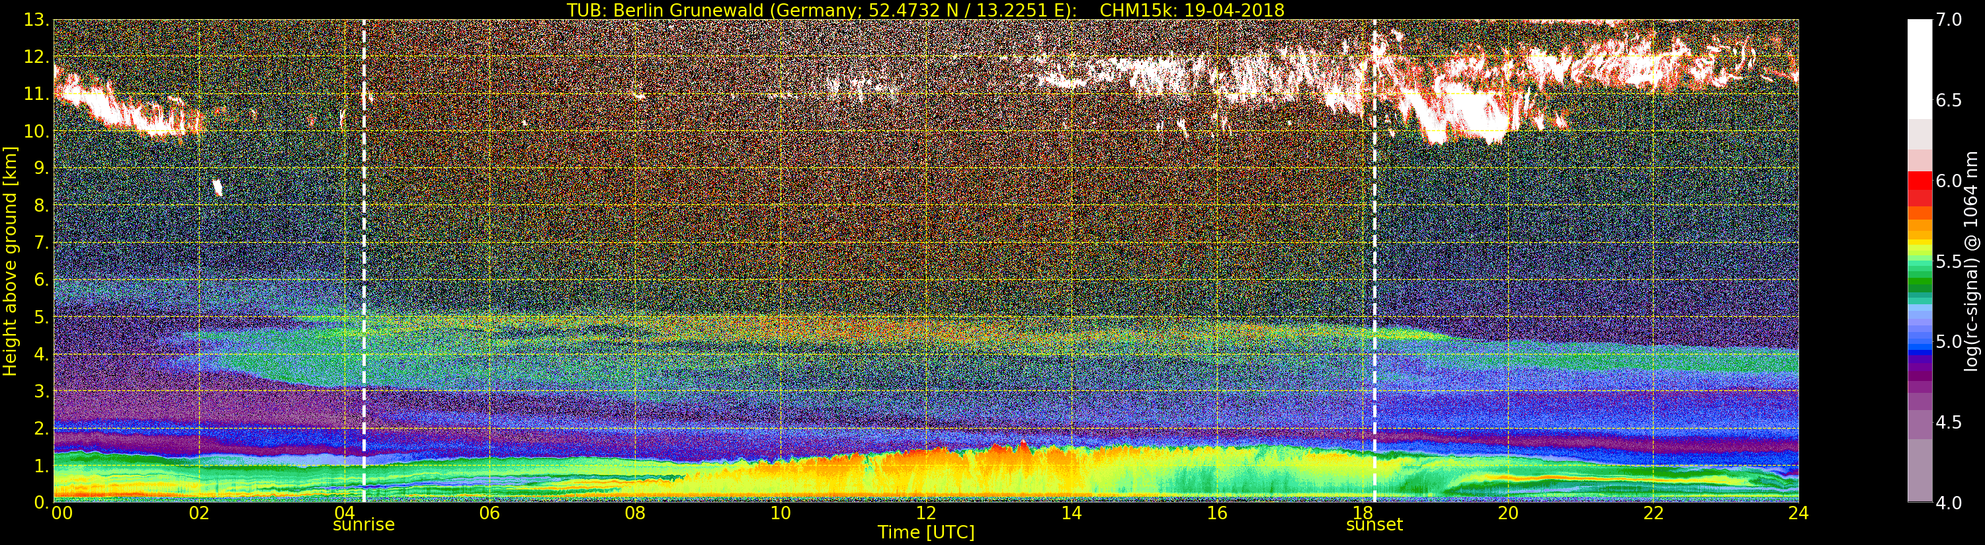Click the white dashed sunset marker line
Viewport: 1985px width, 545px height.
[x=1374, y=261]
